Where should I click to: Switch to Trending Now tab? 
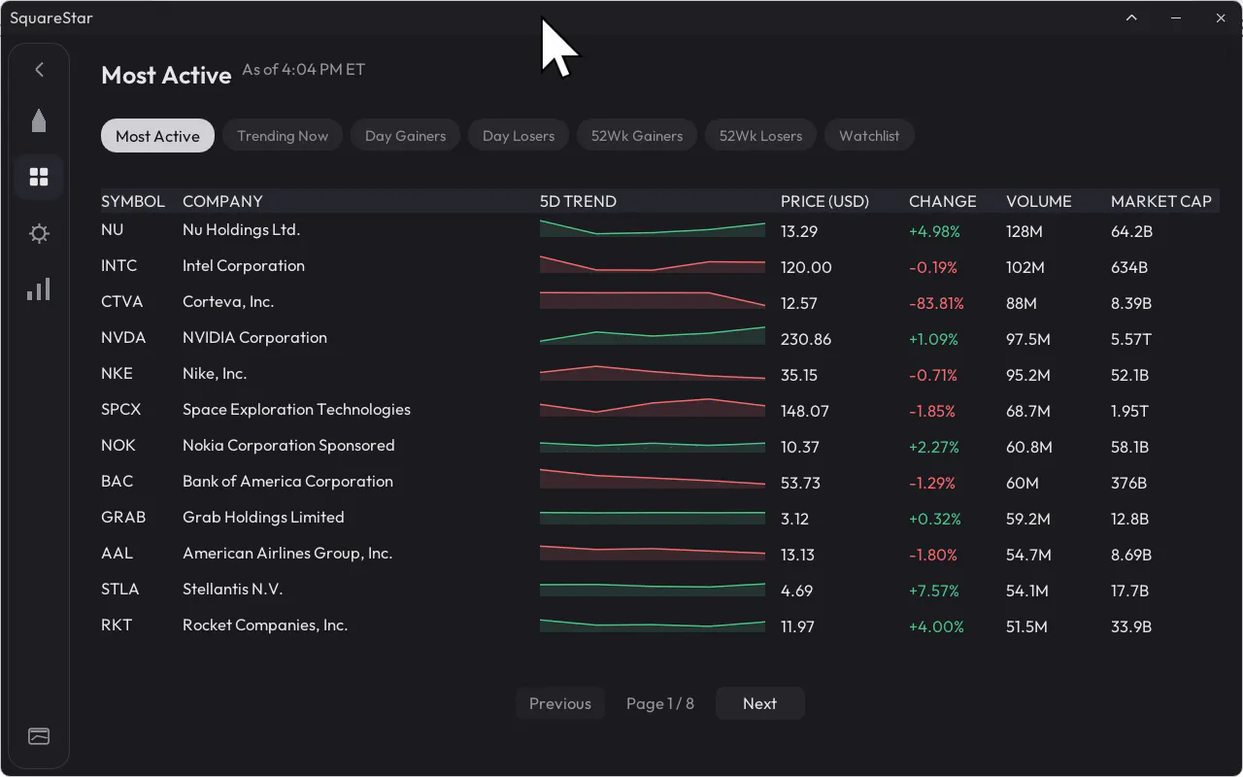click(x=283, y=136)
